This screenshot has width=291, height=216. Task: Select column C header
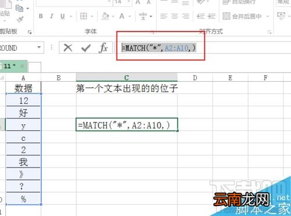point(127,78)
